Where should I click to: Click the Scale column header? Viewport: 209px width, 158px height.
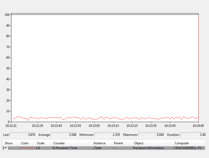[41, 143]
